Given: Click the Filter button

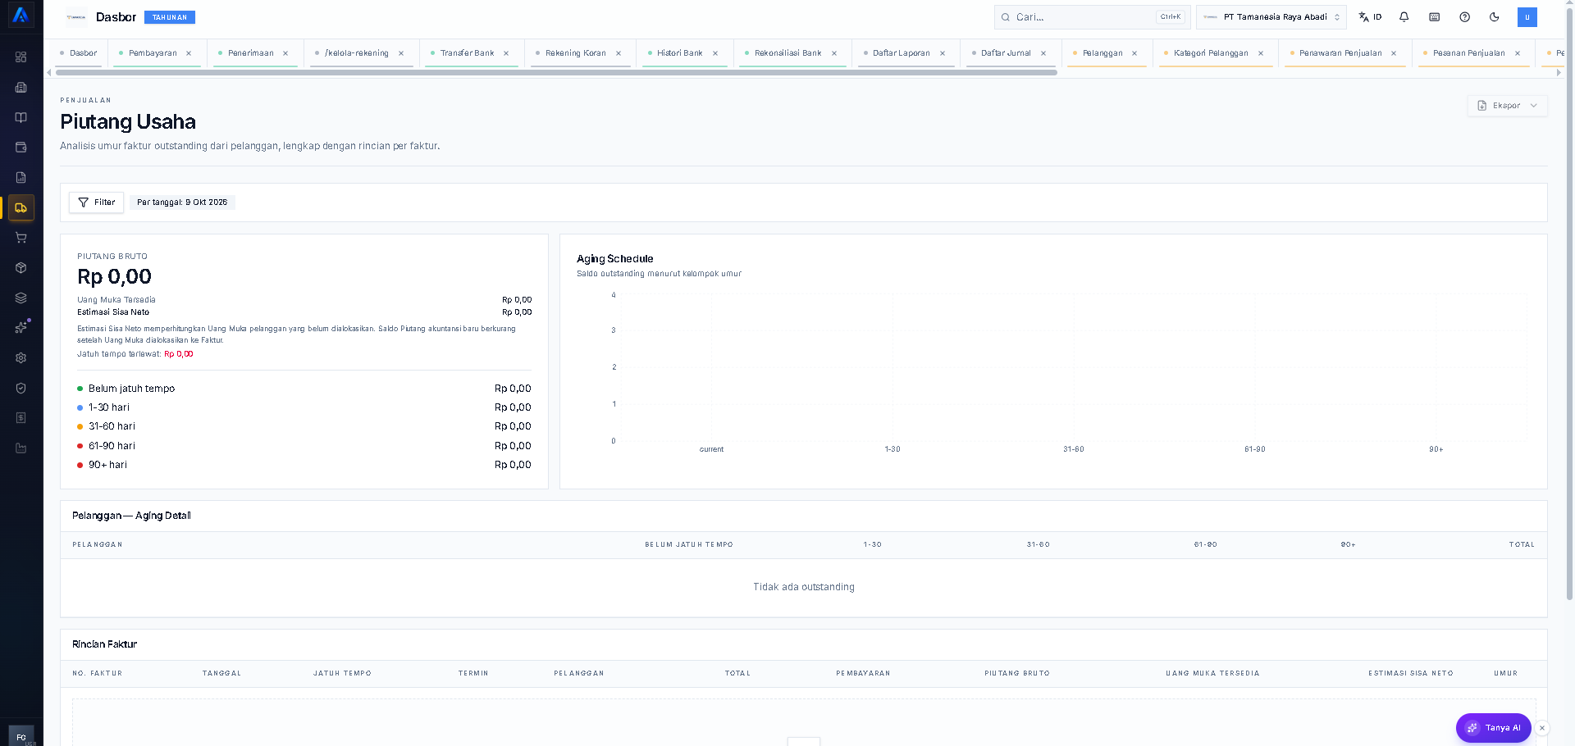Looking at the screenshot, I should [97, 202].
